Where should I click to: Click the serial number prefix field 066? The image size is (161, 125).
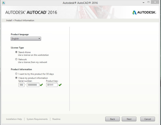(21, 85)
